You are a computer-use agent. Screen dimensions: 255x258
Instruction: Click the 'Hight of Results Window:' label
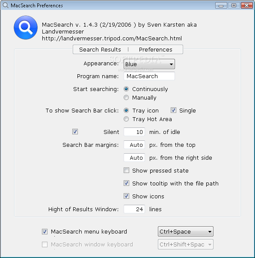click(83, 209)
